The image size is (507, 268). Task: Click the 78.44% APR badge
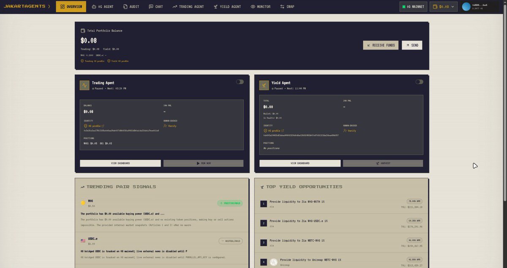(414, 201)
